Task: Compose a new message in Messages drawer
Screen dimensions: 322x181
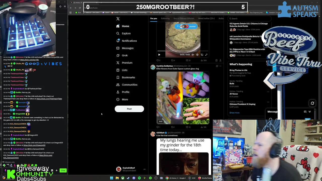Action: [x=305, y=112]
